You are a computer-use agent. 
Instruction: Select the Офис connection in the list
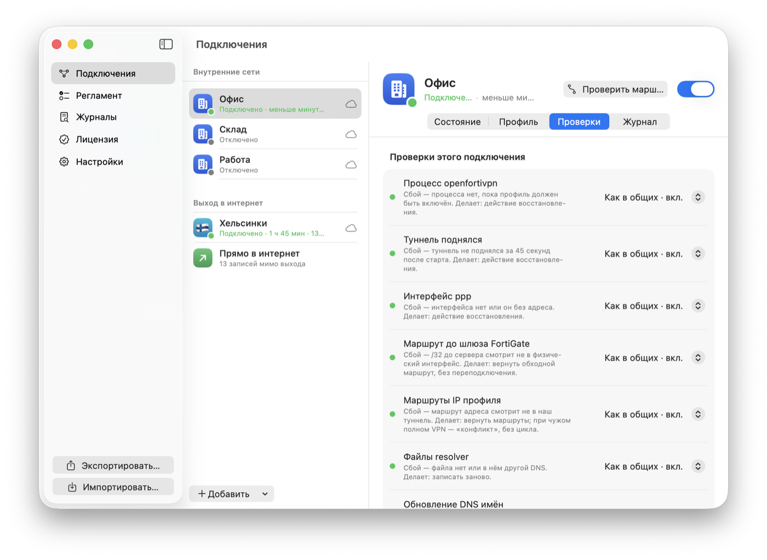(275, 104)
